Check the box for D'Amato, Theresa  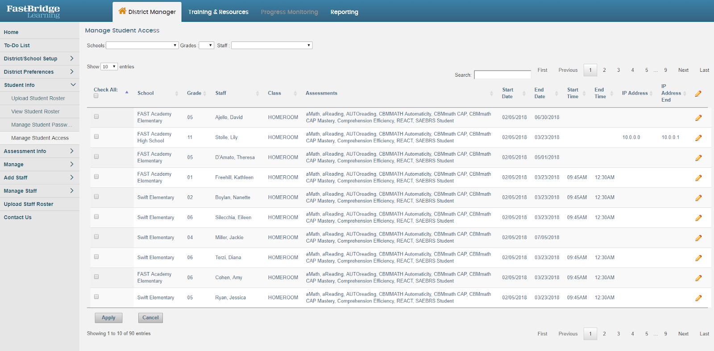(x=96, y=157)
